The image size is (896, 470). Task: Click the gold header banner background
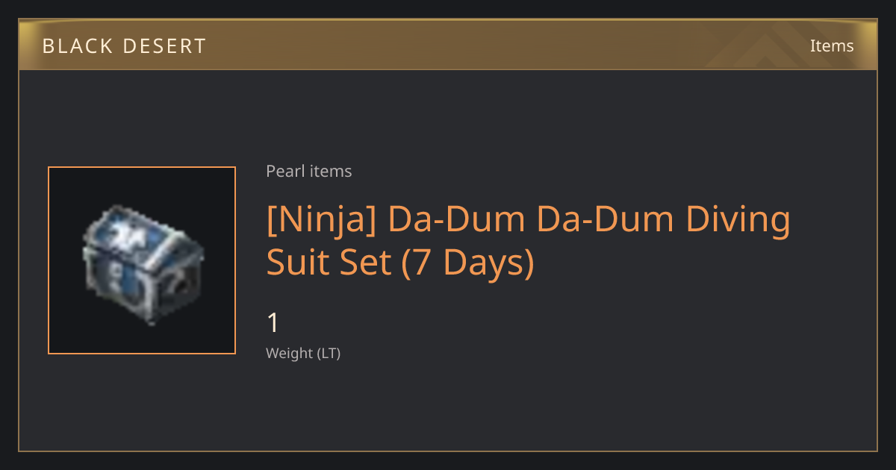(x=448, y=46)
